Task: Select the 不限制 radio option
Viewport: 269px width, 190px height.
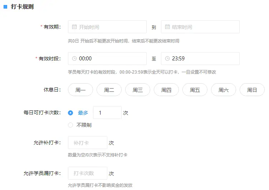Action: coord(70,125)
